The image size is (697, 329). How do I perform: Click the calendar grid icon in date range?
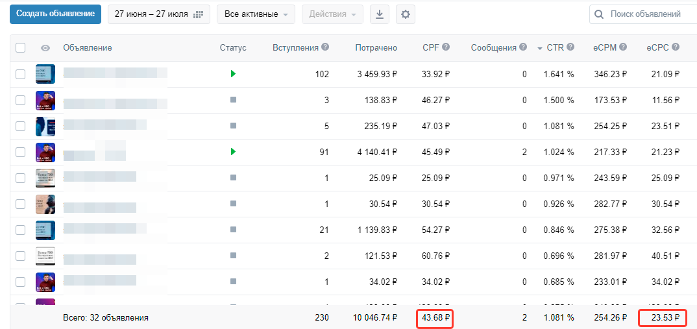tap(198, 14)
